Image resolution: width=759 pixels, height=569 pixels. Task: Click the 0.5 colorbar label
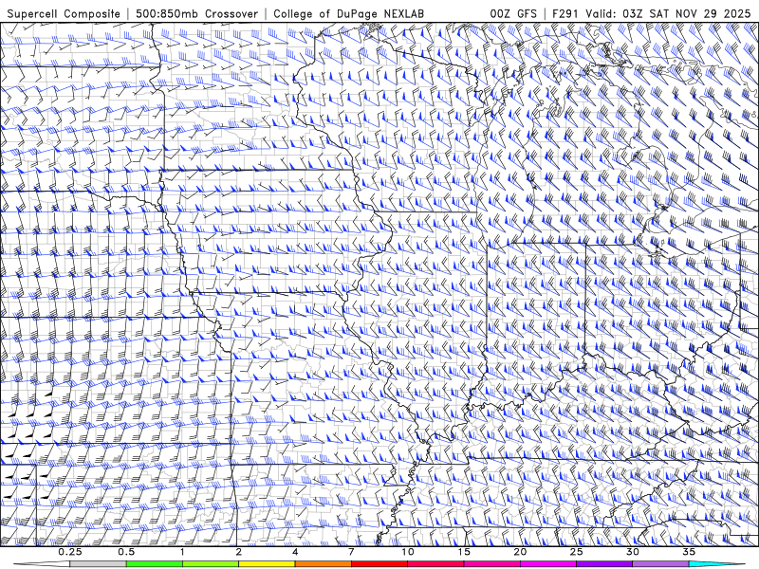click(126, 552)
